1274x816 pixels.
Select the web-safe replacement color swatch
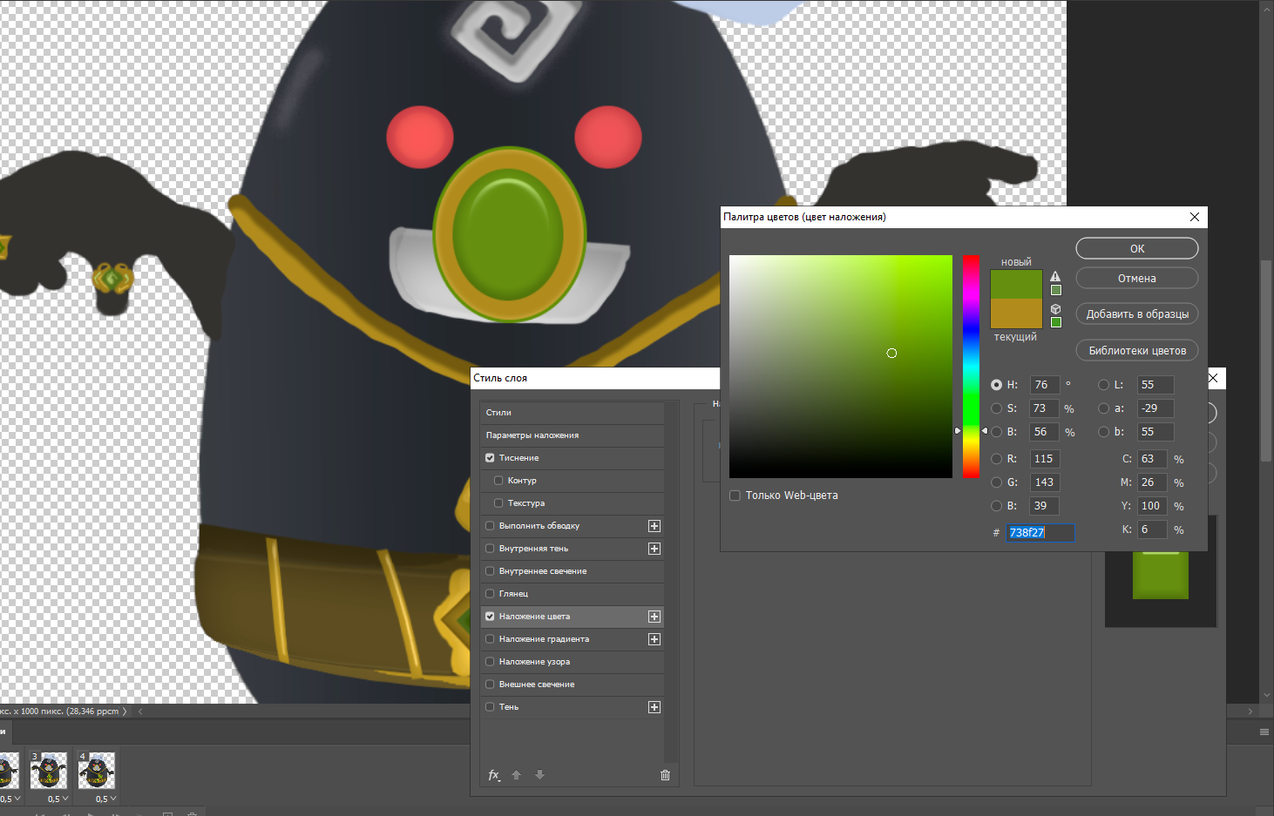click(x=1056, y=323)
